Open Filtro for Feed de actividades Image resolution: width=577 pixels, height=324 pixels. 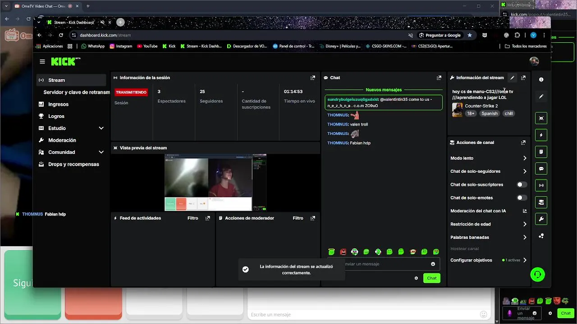tap(192, 218)
